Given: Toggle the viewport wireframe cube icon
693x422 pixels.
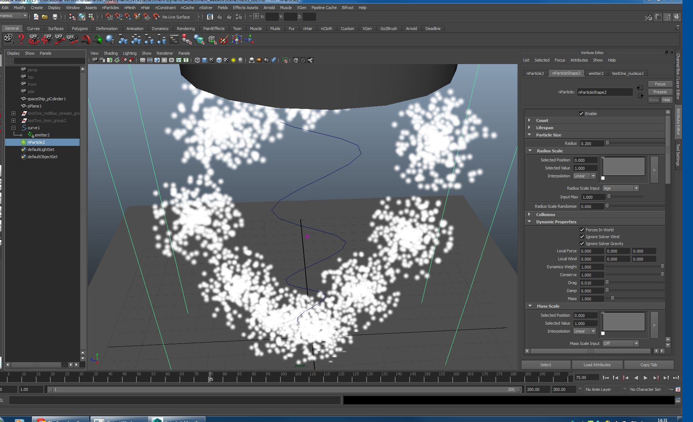Looking at the screenshot, I should tap(197, 60).
